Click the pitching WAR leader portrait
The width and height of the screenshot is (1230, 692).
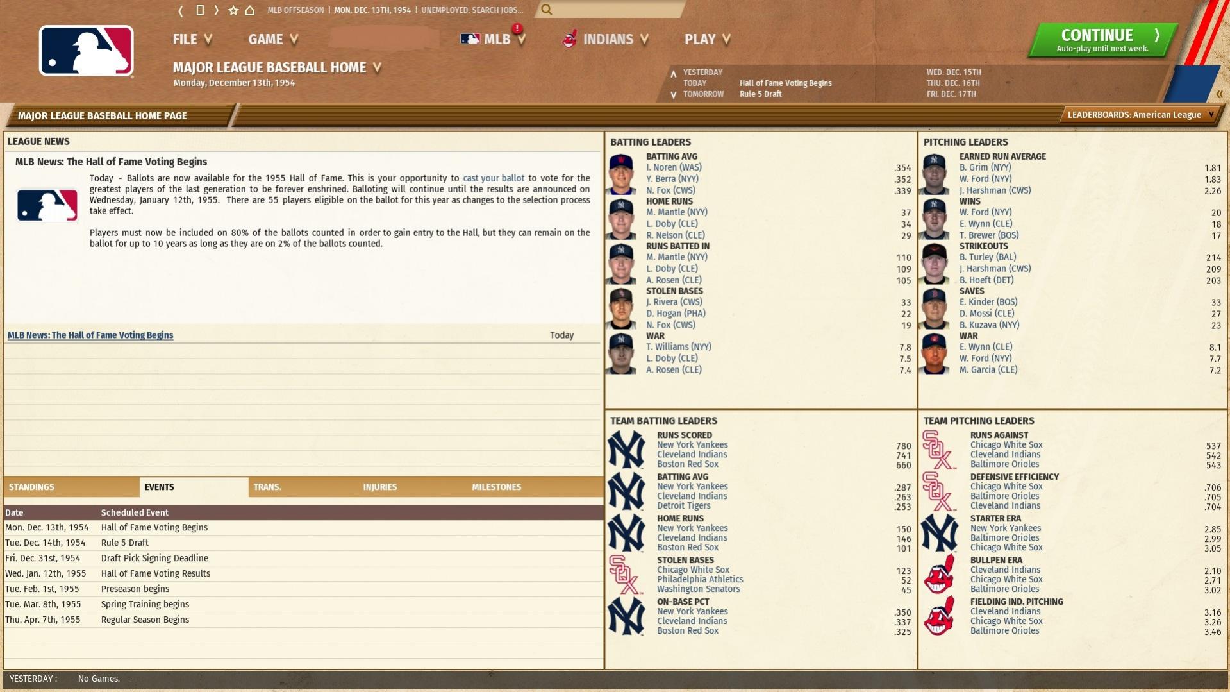point(935,353)
